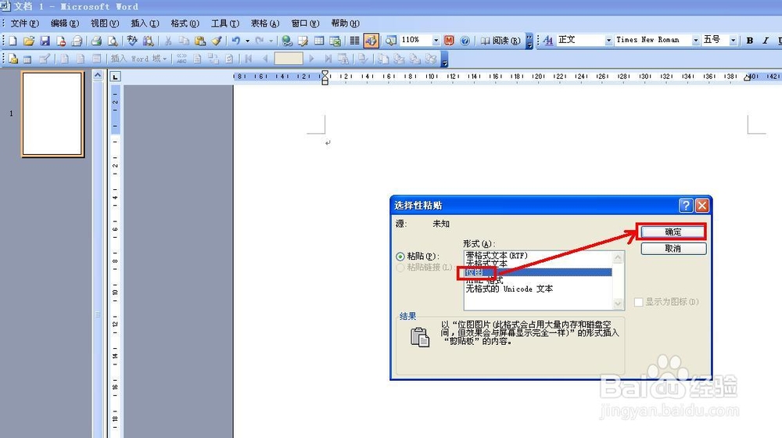Open the 插入(I) menu
Screen dimensions: 782x438
145,23
